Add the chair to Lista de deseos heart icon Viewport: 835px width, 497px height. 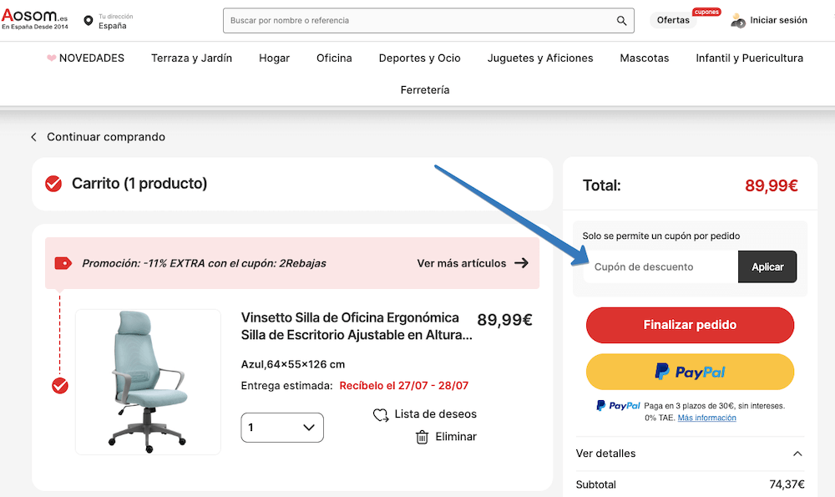click(381, 414)
